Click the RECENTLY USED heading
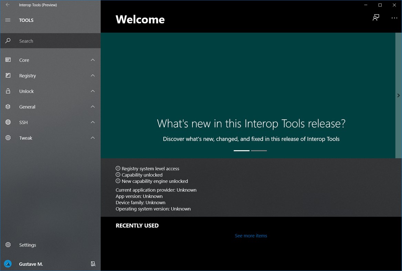Screen dimensions: 402x271 coord(137,226)
